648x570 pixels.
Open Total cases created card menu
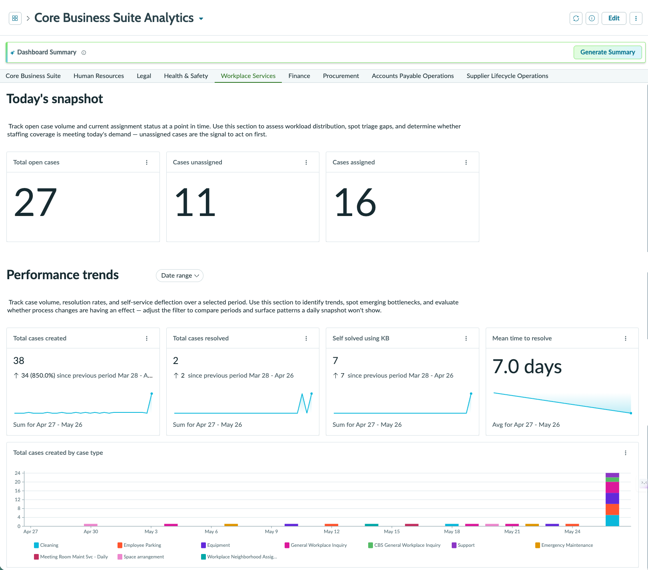(147, 338)
